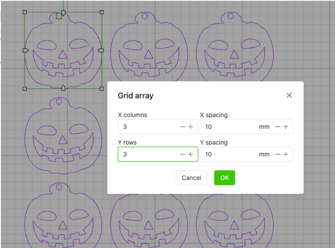Decrease Y rows with minus icon
The width and height of the screenshot is (335, 248).
click(183, 154)
